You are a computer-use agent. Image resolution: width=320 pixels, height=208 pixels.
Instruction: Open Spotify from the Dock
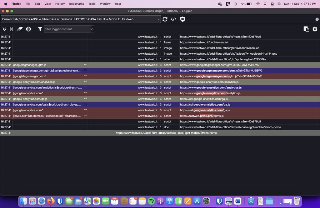point(151,201)
